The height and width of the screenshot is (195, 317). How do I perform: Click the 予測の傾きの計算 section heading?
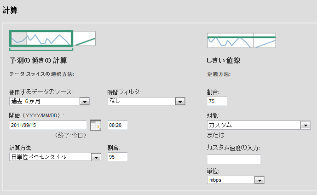(39, 60)
